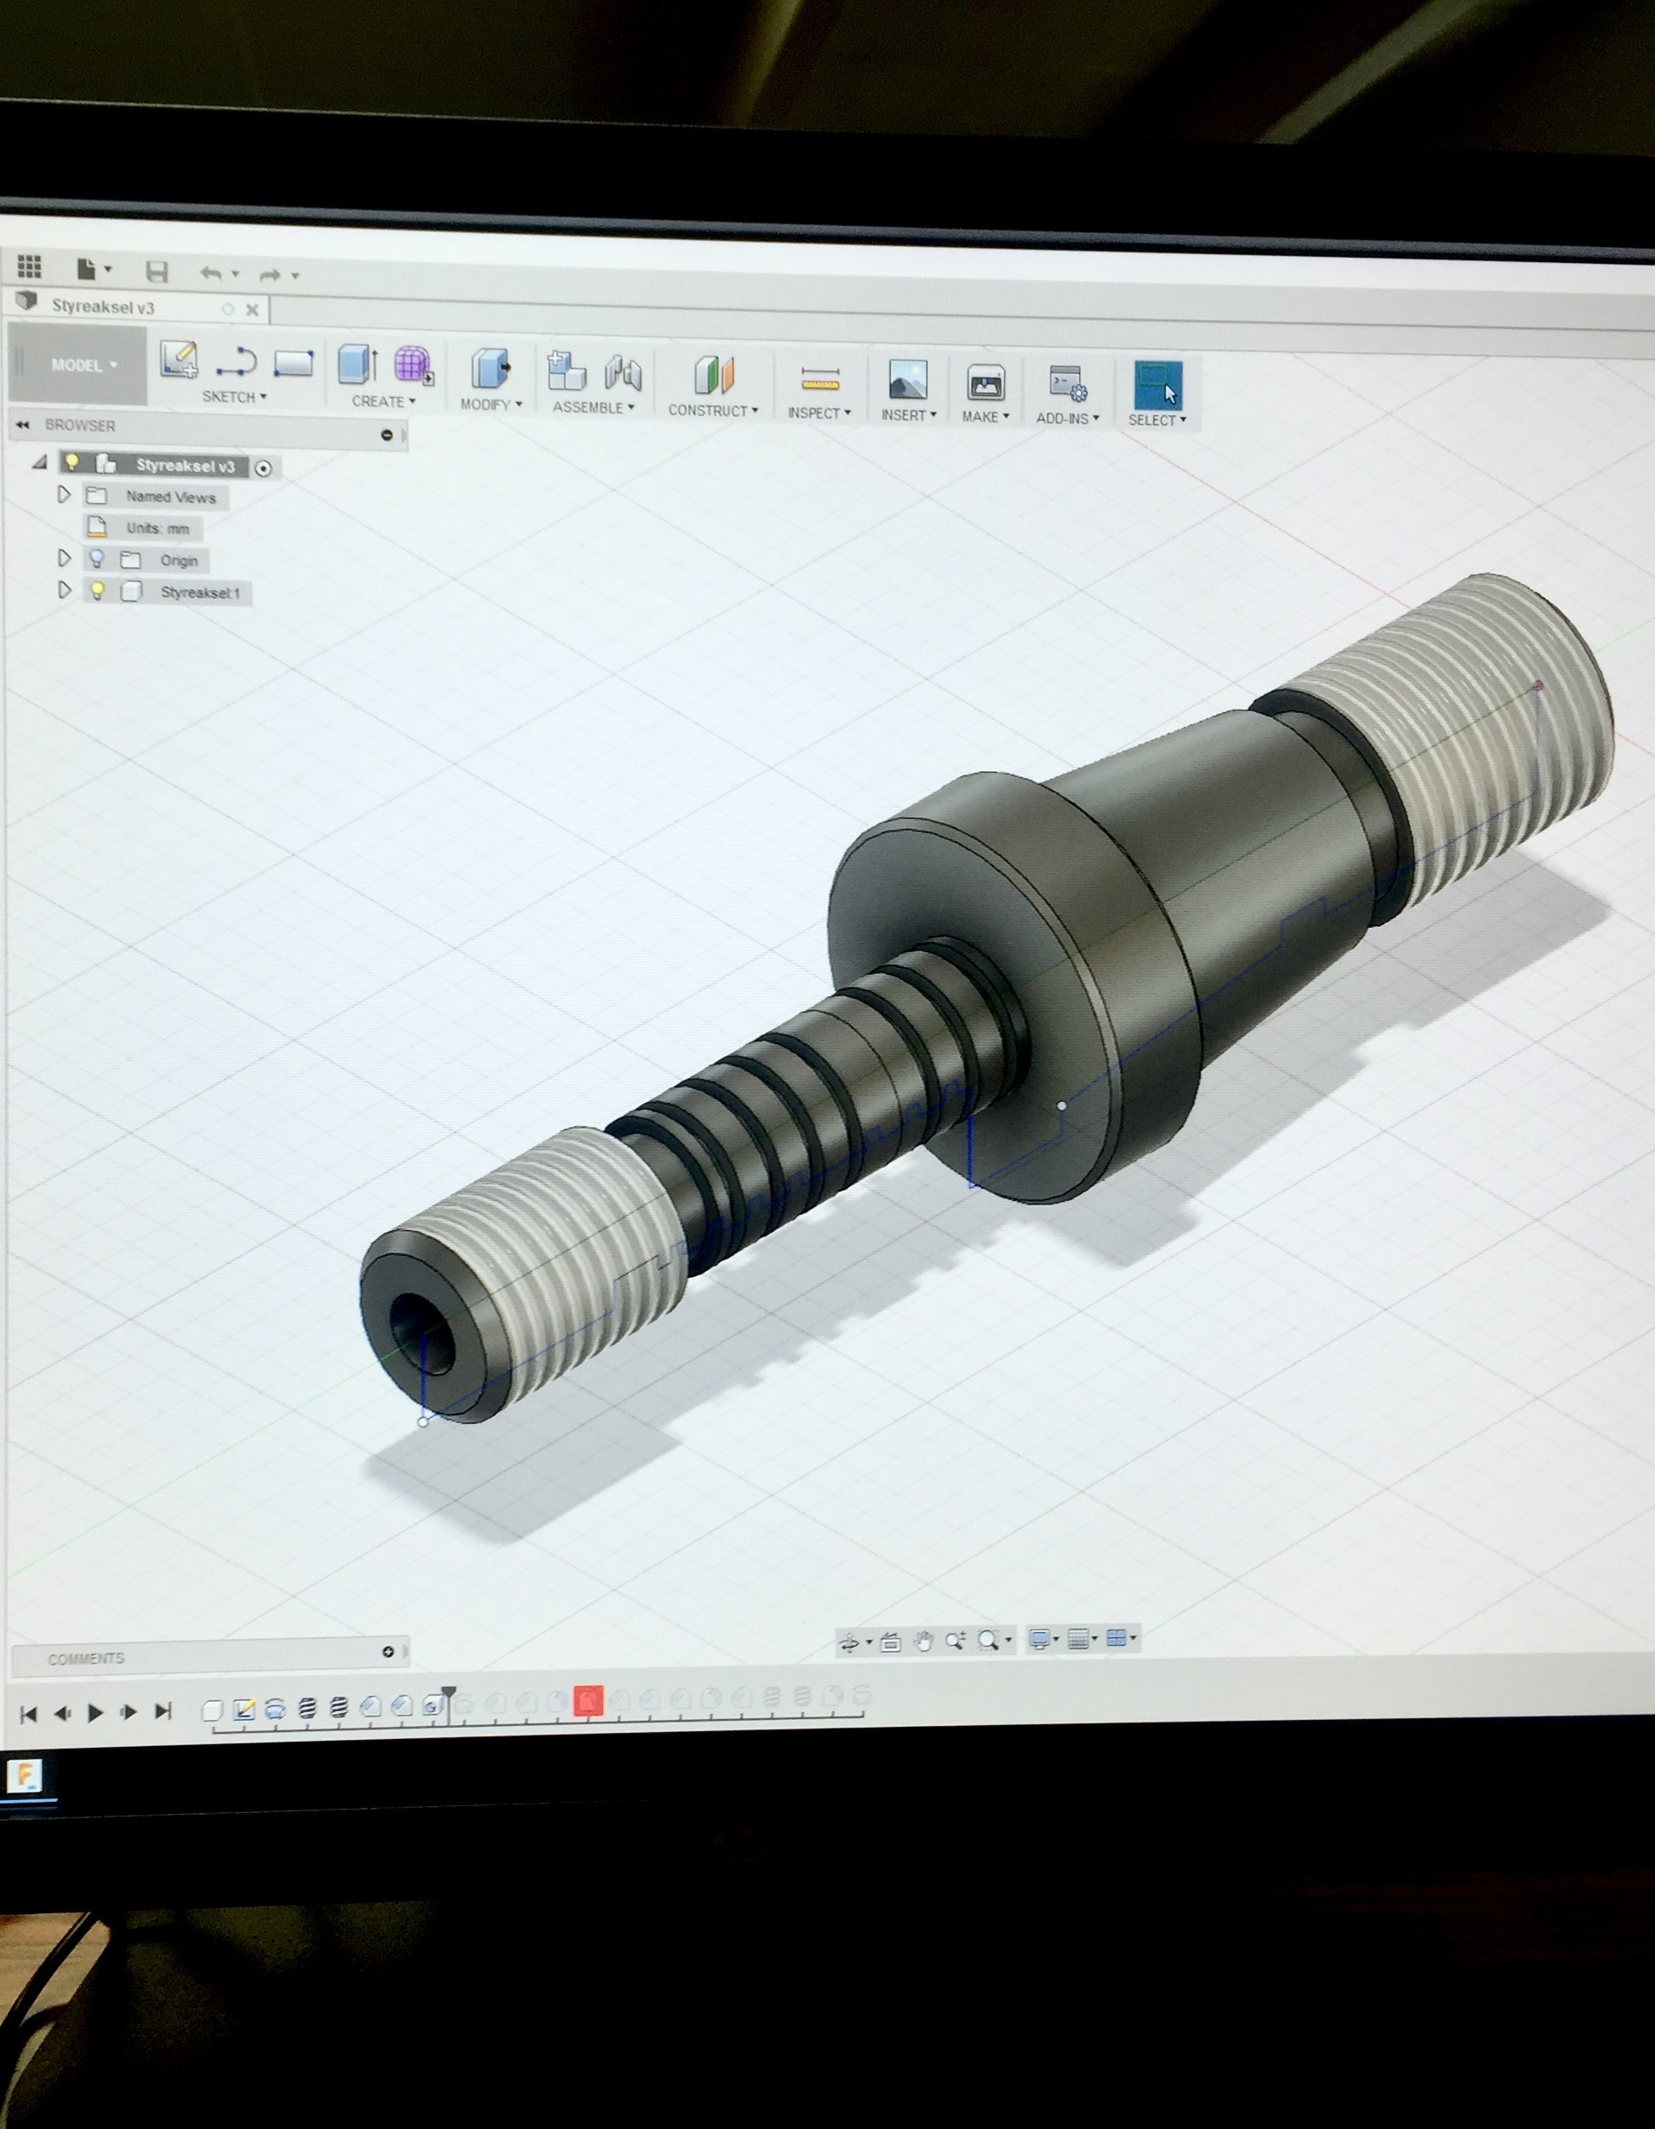Select the Line sketch tool icon
This screenshot has width=1655, height=2129.
click(236, 362)
